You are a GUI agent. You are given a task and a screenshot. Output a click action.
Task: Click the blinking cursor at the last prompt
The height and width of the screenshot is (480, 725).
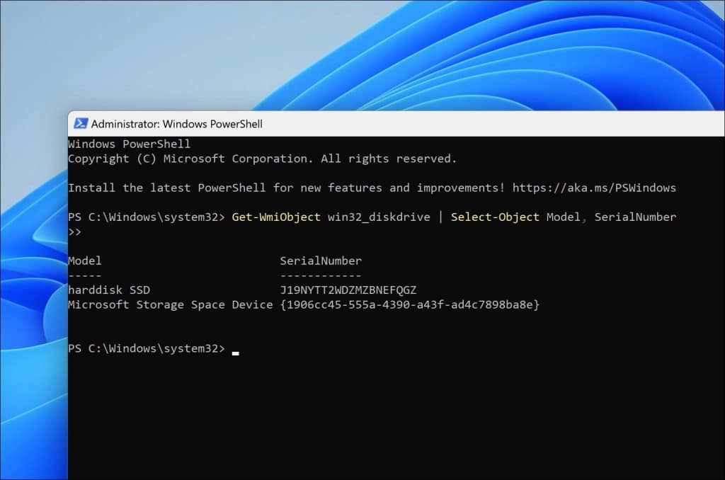[x=236, y=353]
